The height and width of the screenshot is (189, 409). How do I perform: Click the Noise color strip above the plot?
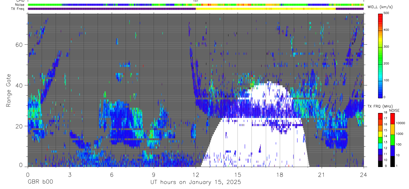196,5
